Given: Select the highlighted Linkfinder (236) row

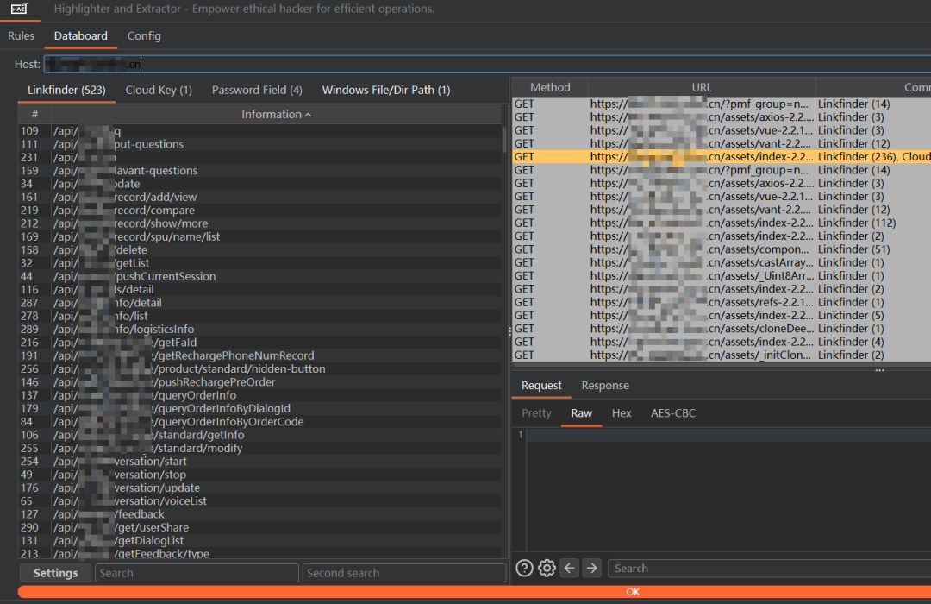Looking at the screenshot, I should pos(722,157).
